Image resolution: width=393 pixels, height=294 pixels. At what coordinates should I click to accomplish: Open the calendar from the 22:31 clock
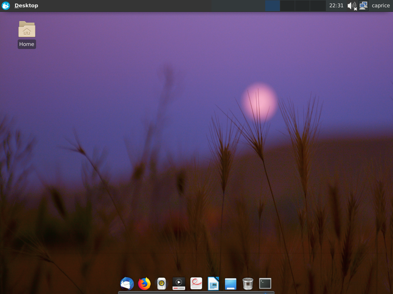coord(336,5)
